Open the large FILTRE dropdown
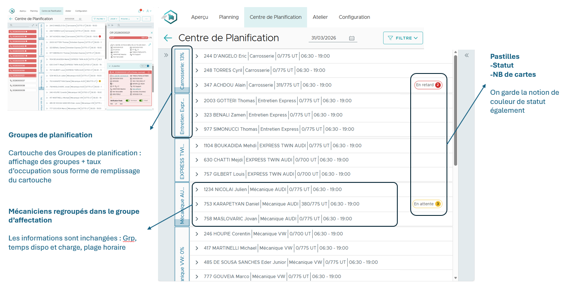Screen dimensions: 567x291 (403, 38)
